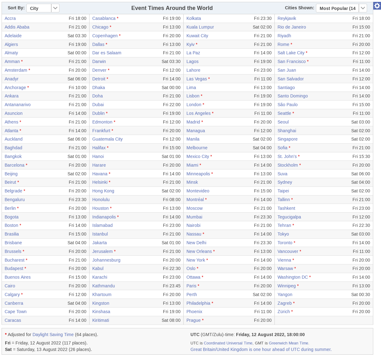Select the Tokyo city link

coord(283,234)
